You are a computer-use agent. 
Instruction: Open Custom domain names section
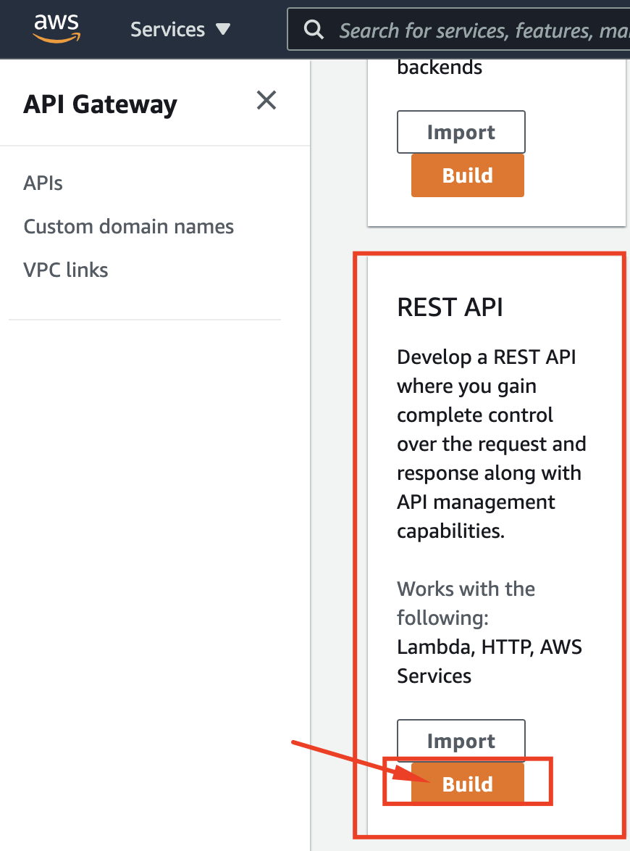click(128, 226)
